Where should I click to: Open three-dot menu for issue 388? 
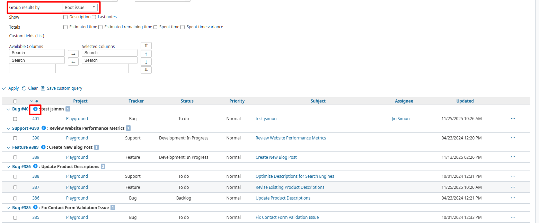513,176
